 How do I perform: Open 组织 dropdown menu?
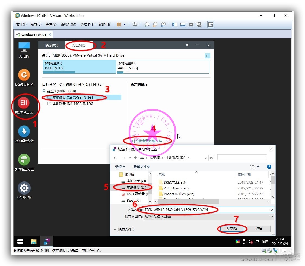coord(120,167)
